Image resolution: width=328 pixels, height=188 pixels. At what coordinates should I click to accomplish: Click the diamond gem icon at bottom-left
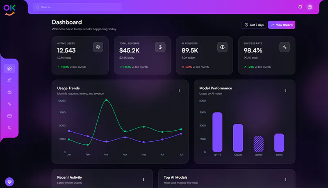9,182
